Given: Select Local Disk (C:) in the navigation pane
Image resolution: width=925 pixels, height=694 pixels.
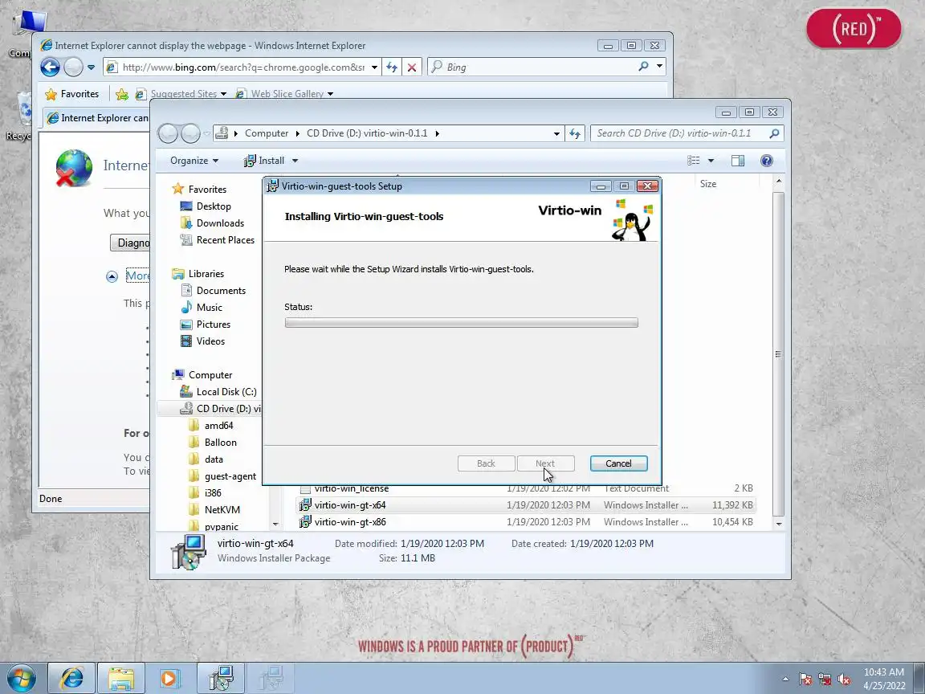Looking at the screenshot, I should (x=226, y=392).
